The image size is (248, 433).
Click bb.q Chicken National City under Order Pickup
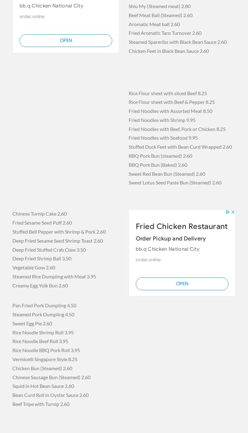167,249
